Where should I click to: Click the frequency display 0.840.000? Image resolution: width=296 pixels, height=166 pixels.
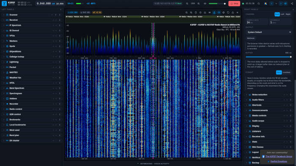pos(44,3)
